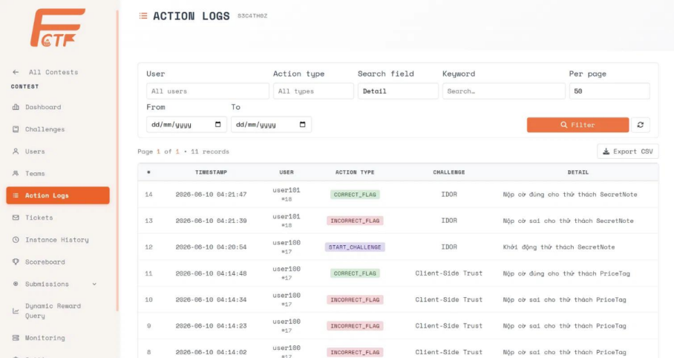Open the Scoreboard page
Screen dimensions: 674x358
point(45,261)
